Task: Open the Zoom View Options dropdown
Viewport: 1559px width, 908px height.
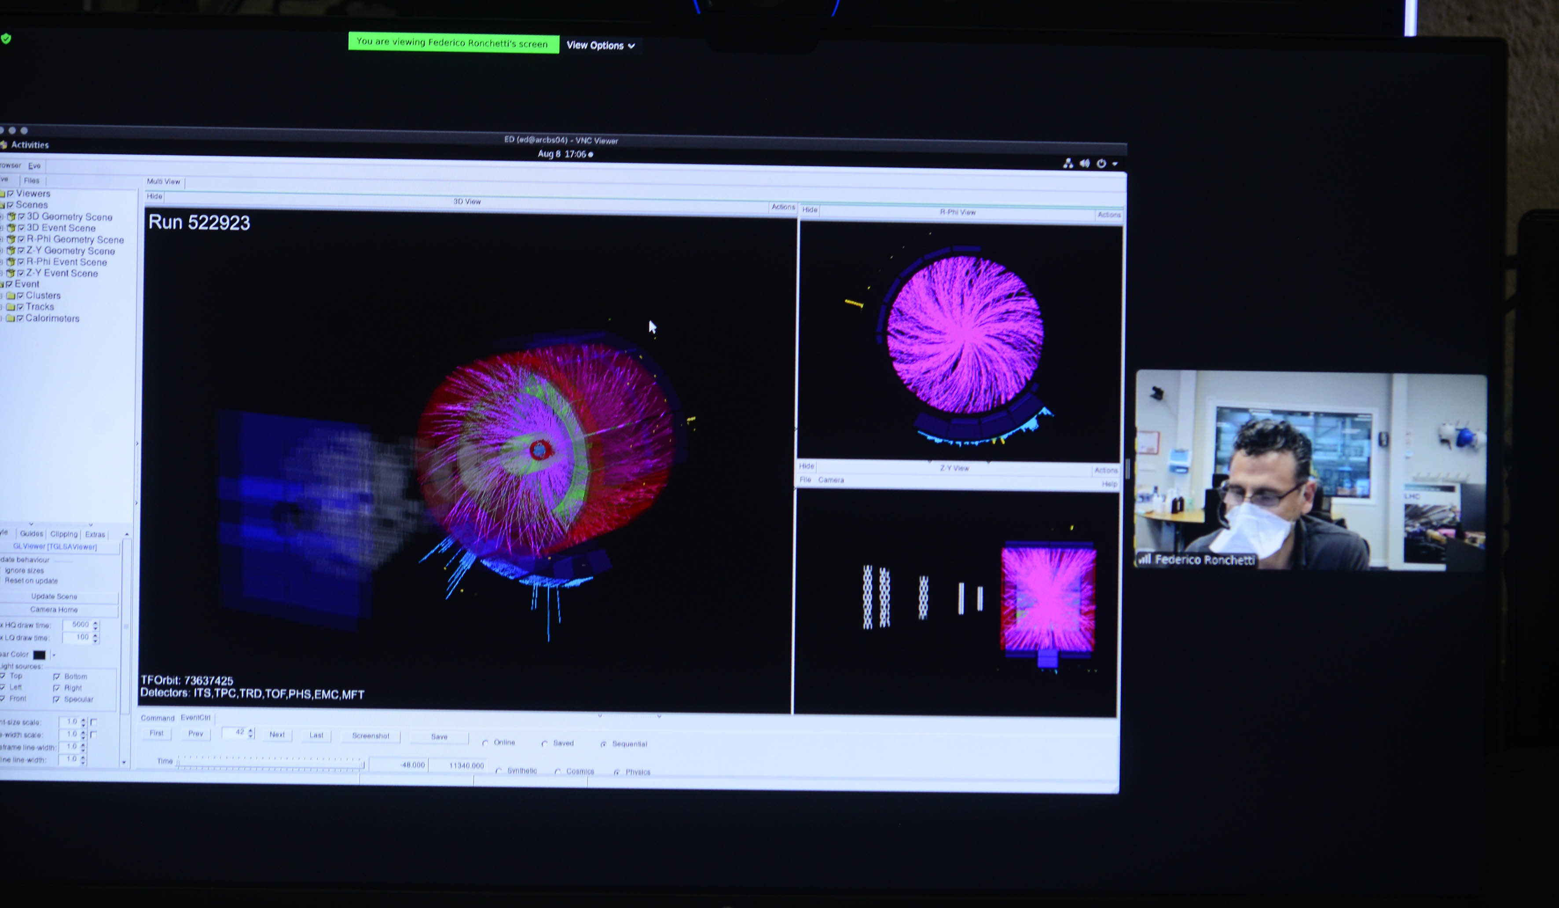Action: coord(601,45)
